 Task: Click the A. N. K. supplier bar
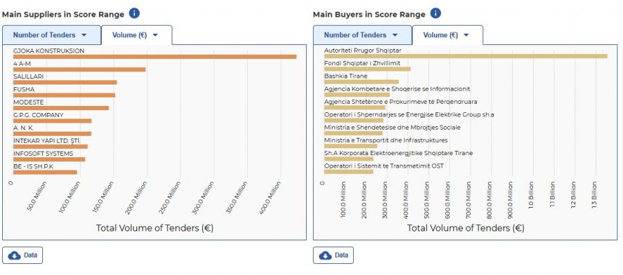[52, 134]
